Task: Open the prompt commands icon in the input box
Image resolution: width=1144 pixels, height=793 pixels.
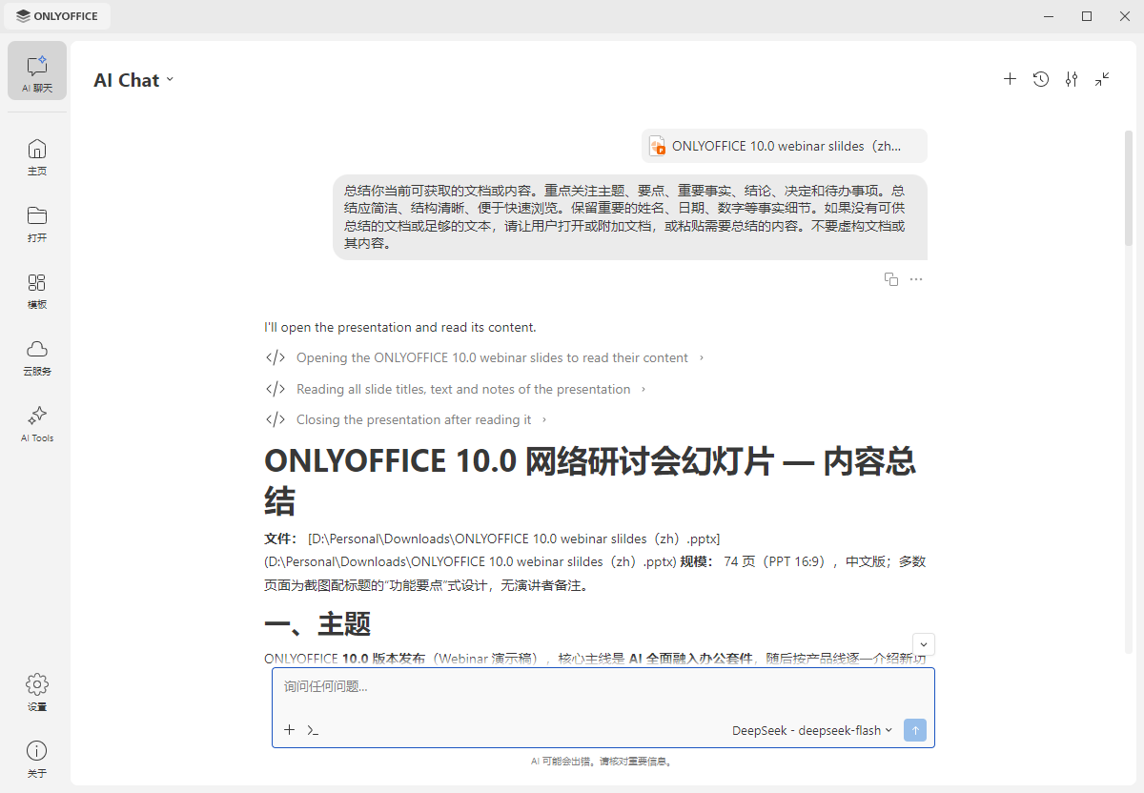Action: (x=313, y=730)
